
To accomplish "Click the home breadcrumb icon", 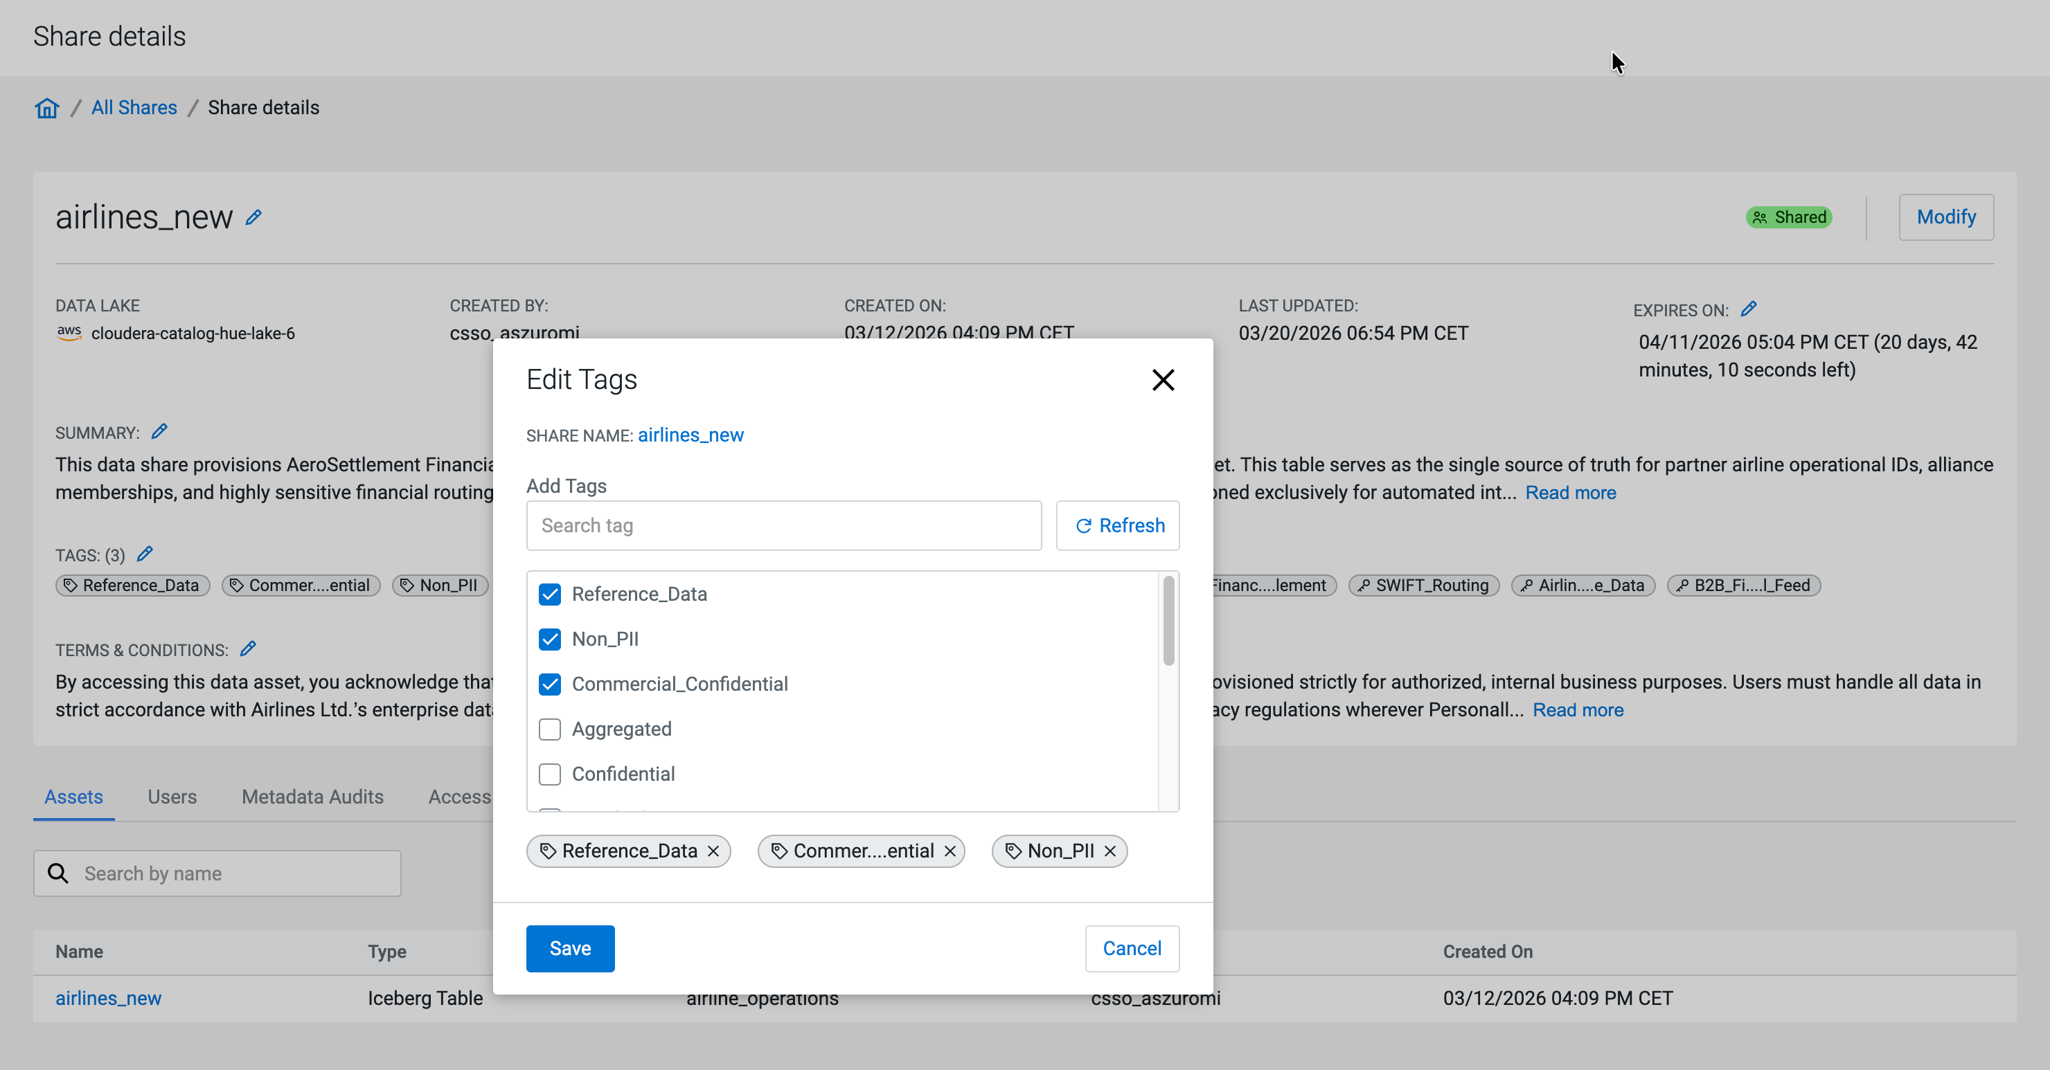I will click(x=47, y=107).
